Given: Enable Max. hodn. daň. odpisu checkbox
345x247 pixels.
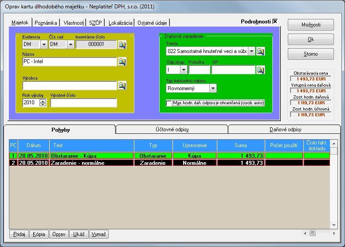Looking at the screenshot, I should pyautogui.click(x=169, y=103).
